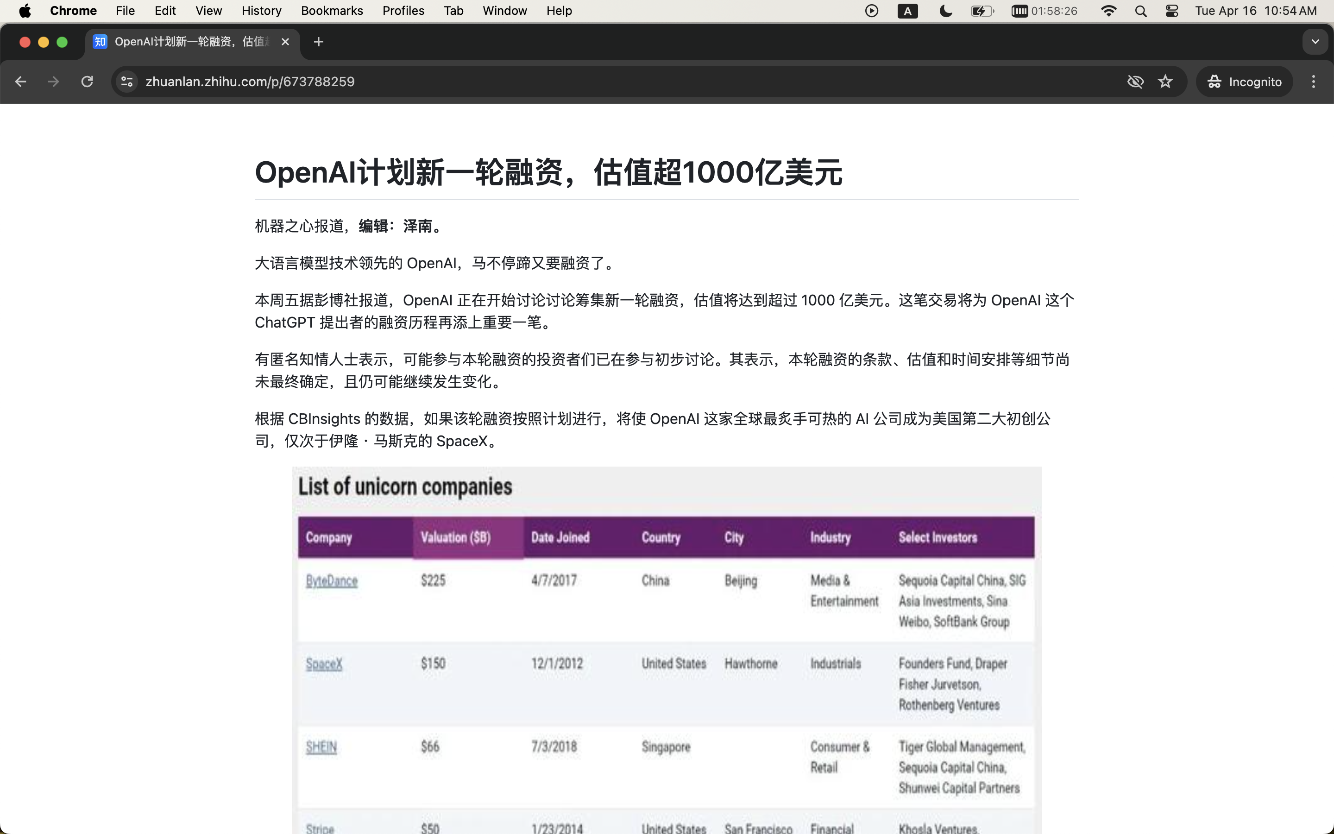Click the 4/7/2017 date cell
The width and height of the screenshot is (1334, 834).
554,580
